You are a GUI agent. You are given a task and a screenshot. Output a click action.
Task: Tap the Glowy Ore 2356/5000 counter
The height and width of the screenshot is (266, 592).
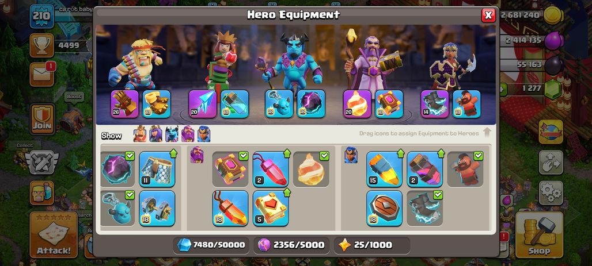coord(291,245)
